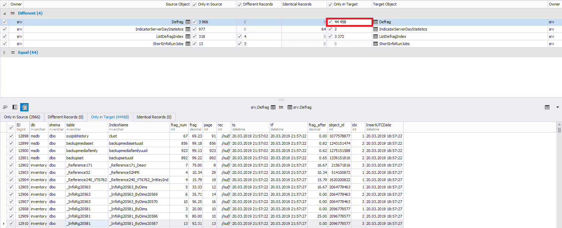Click the Different (4) group link
Screen dimensions: 562x228
(30, 13)
